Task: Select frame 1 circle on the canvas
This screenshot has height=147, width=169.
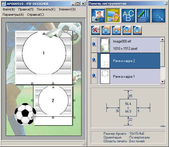Action: [44, 53]
